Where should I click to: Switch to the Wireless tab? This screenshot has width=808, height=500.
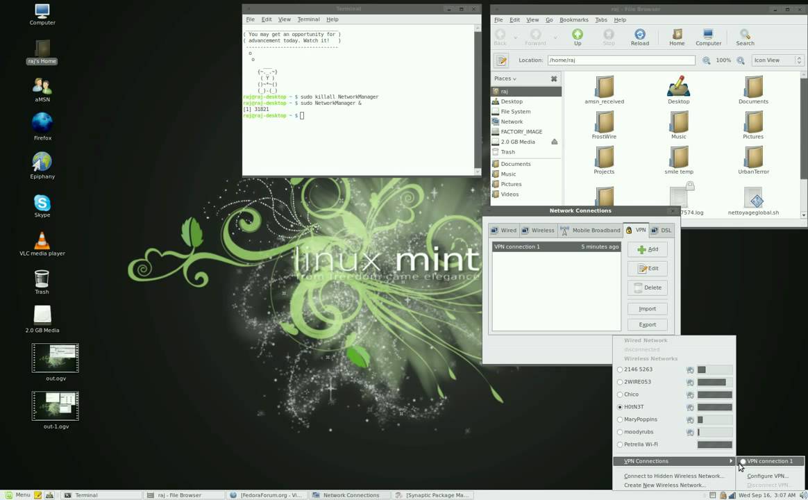pyautogui.click(x=538, y=231)
